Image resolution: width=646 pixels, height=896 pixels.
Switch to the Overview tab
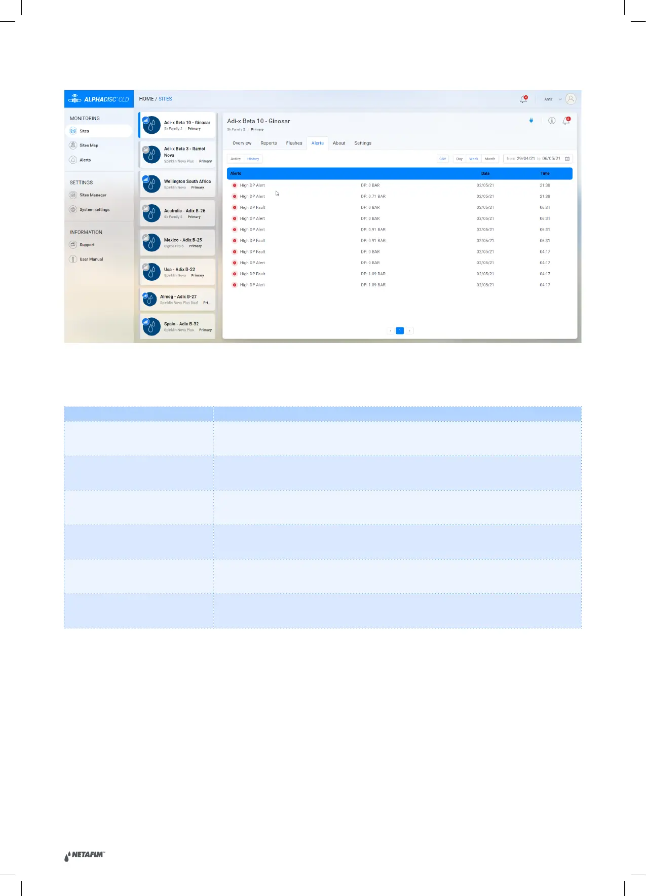point(242,143)
